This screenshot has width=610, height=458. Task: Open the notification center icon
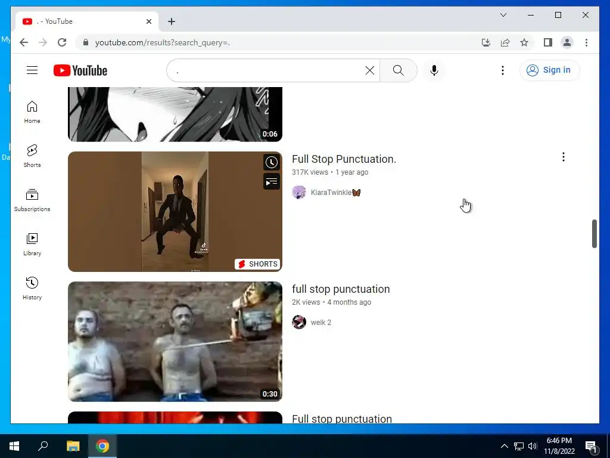(591, 446)
